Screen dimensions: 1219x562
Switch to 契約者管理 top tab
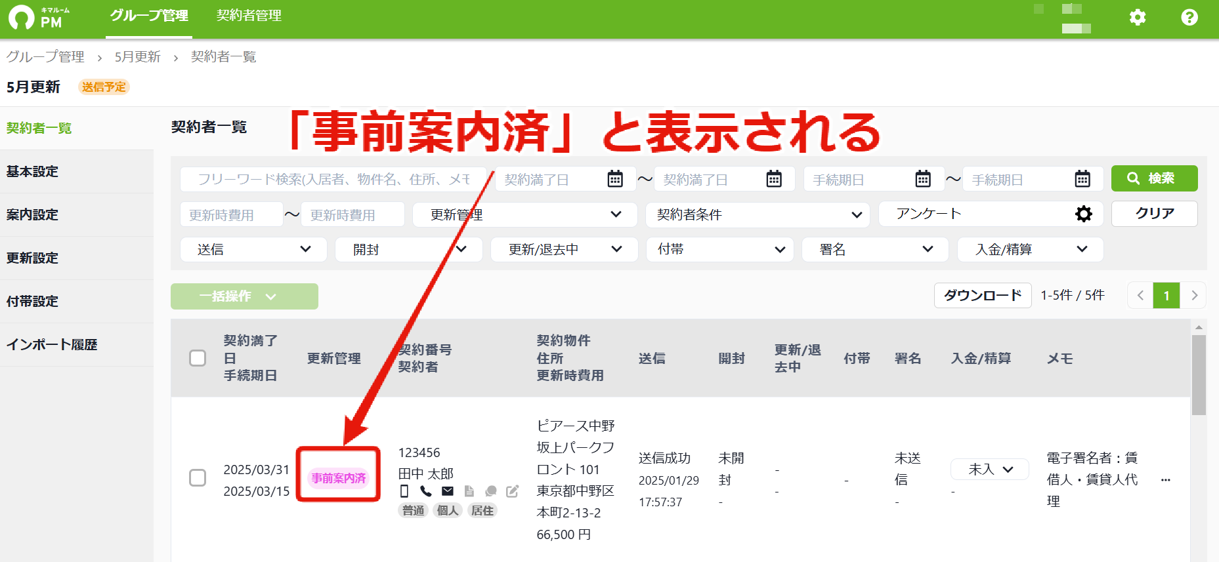point(249,16)
